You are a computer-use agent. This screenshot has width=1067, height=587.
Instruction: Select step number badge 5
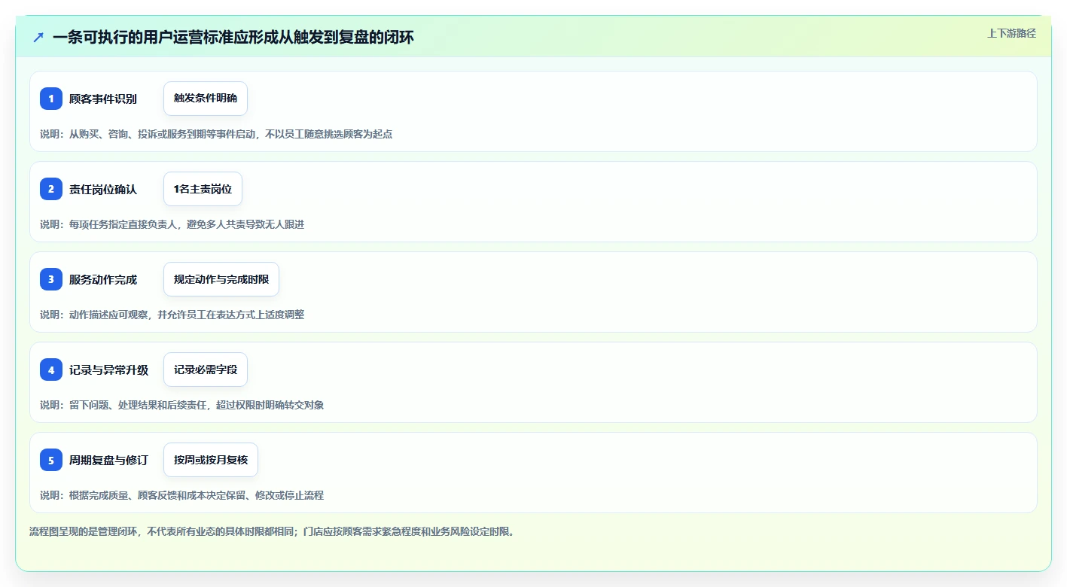click(x=51, y=460)
